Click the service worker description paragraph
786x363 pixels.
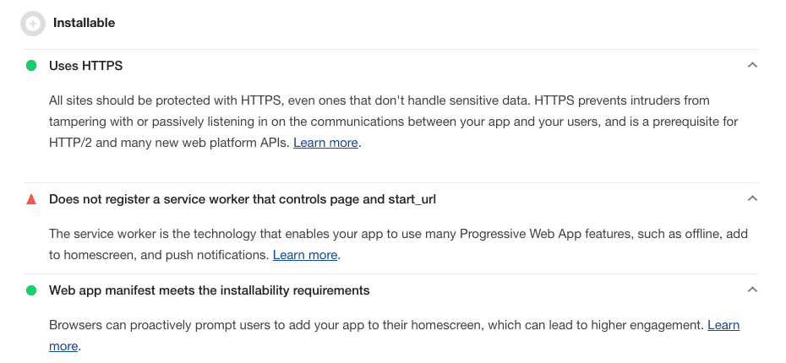coord(399,244)
